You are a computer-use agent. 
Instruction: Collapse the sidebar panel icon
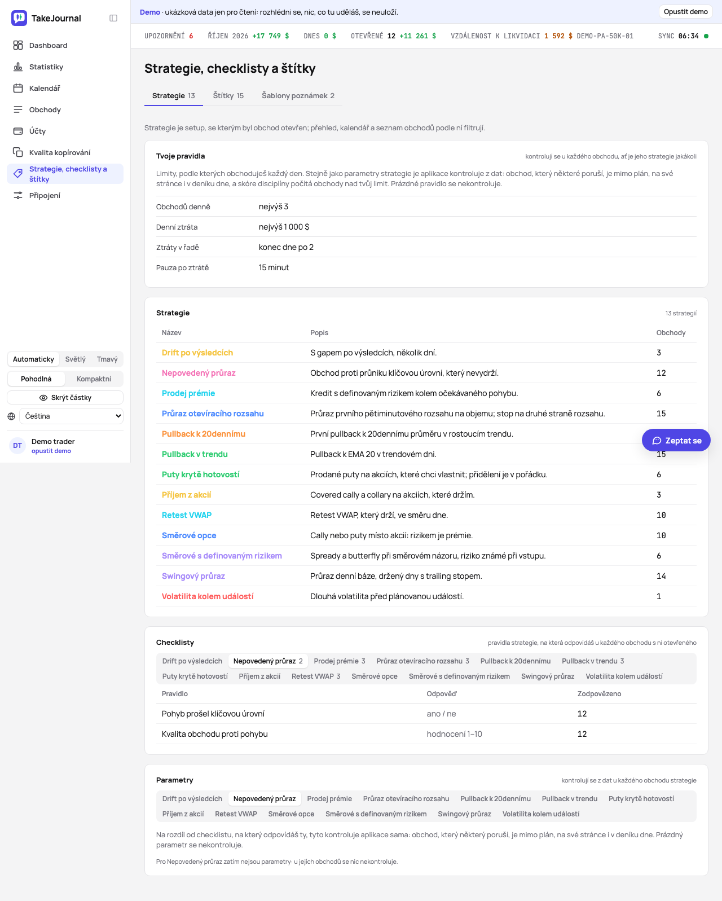click(113, 18)
